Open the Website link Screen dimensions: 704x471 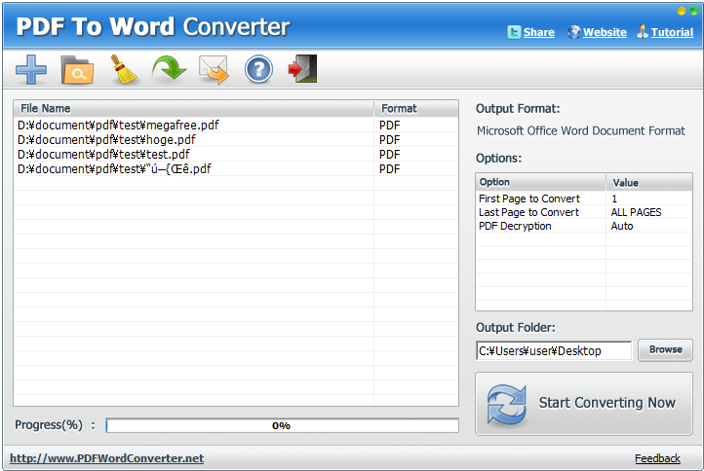coord(605,32)
